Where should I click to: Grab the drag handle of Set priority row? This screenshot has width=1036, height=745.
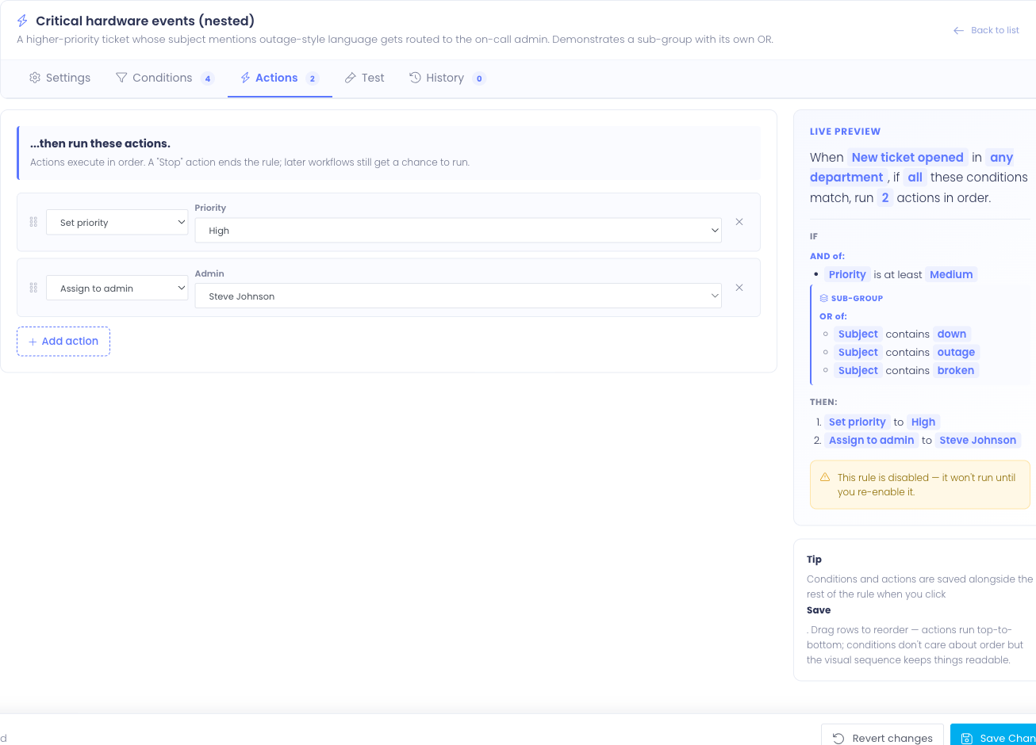tap(33, 222)
